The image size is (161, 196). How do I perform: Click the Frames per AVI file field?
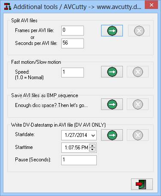[x=72, y=30]
